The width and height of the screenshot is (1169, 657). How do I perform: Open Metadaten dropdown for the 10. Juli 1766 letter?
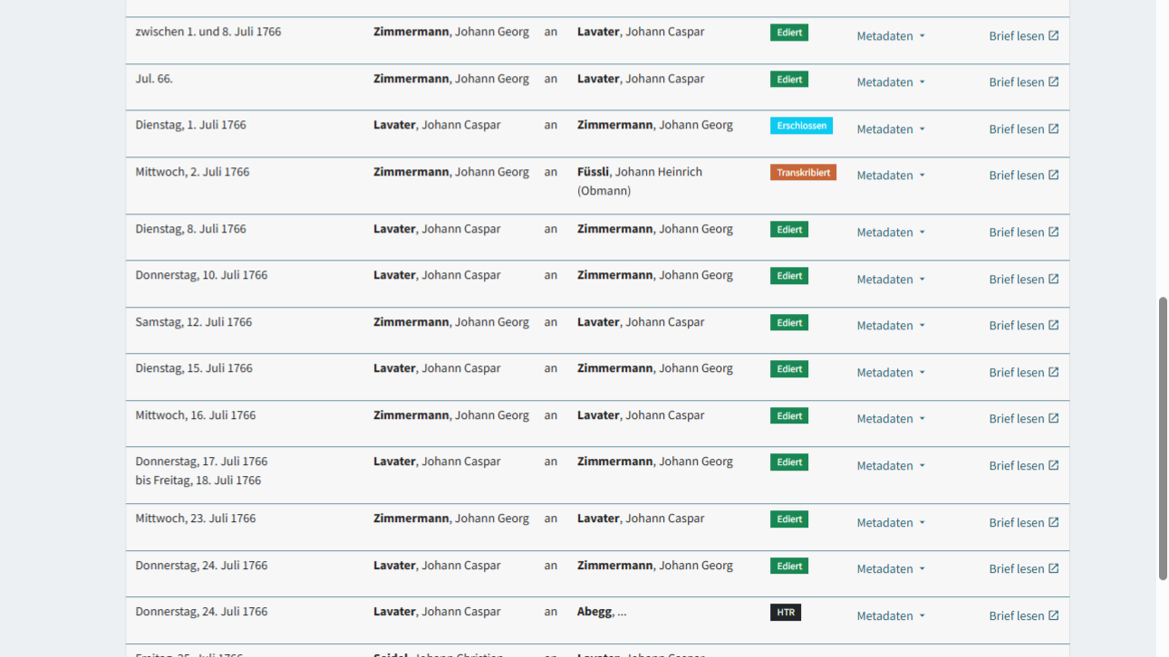891,280
